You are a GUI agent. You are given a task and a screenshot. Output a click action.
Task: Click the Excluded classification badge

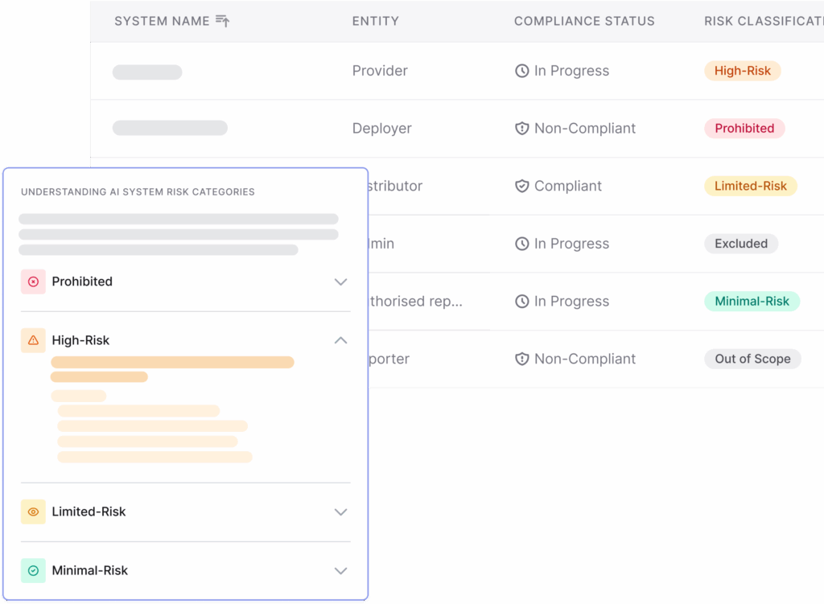(740, 244)
